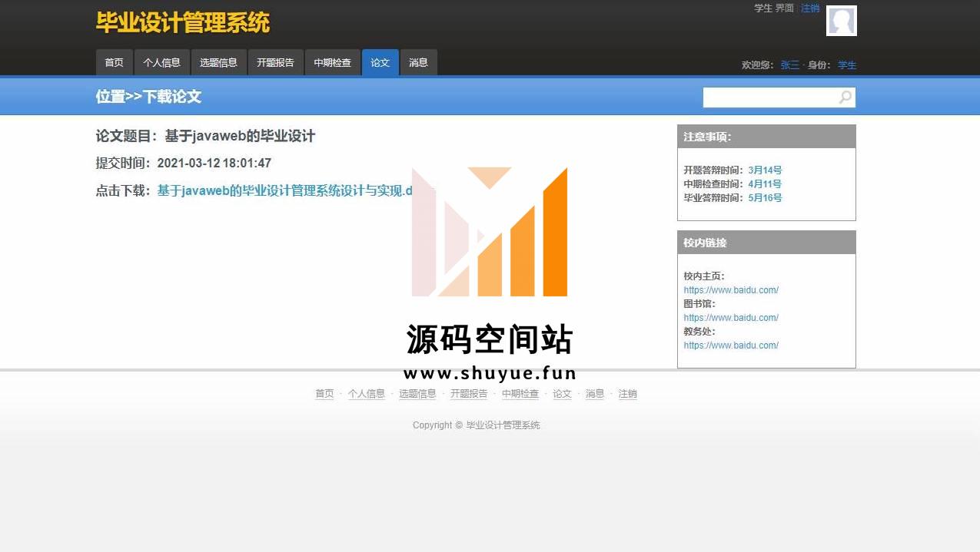Click the submit time 2021-03-12 18:01:47

pos(214,164)
